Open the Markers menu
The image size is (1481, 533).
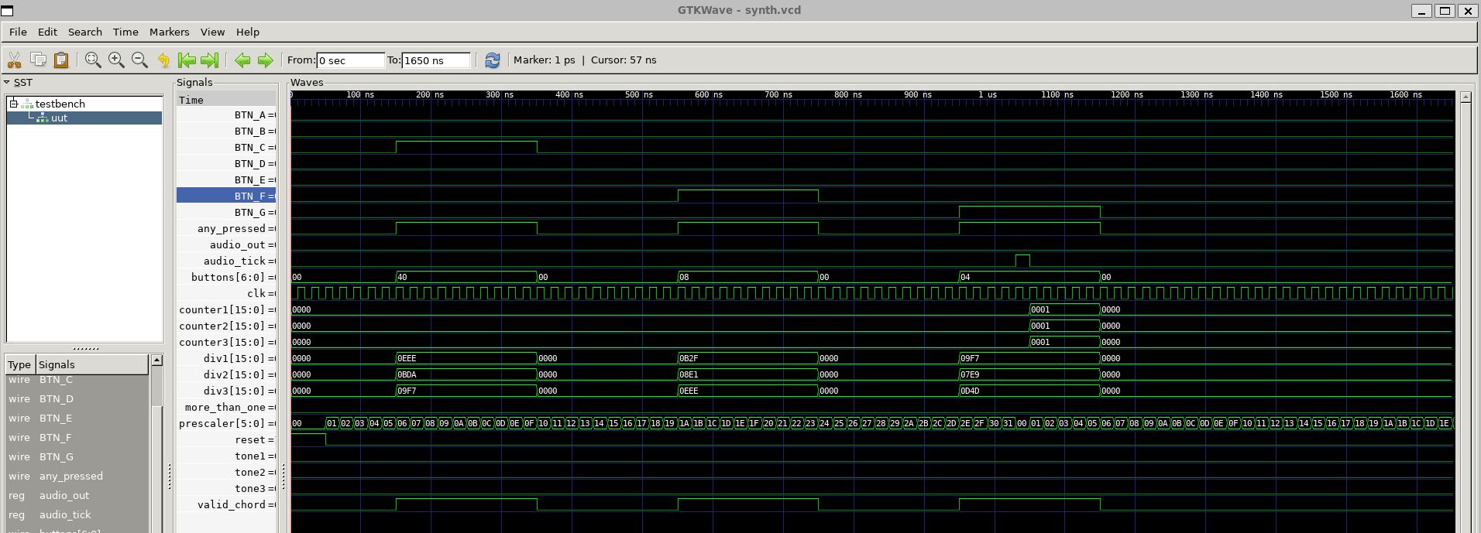click(169, 32)
